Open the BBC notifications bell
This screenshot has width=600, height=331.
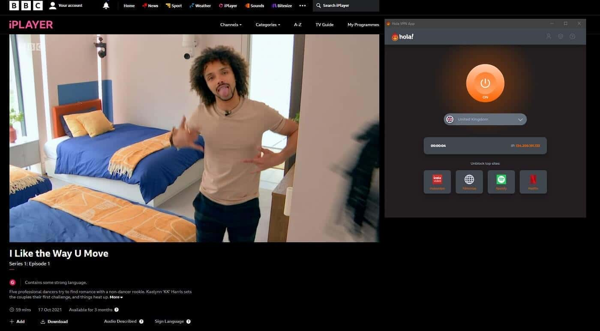click(106, 6)
